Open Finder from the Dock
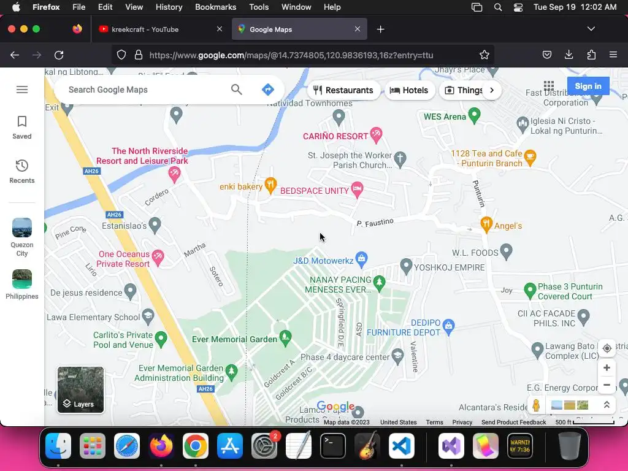The height and width of the screenshot is (471, 628). 58,446
